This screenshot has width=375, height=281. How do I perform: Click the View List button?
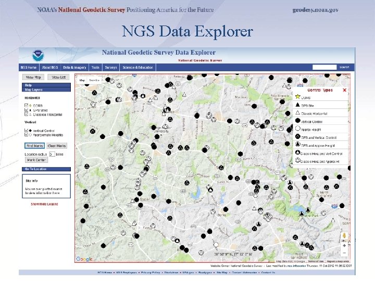[58, 77]
